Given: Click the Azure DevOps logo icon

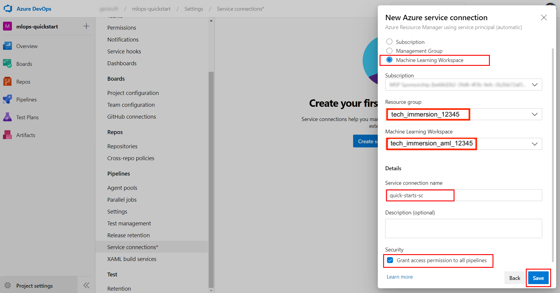Looking at the screenshot, I should tap(8, 9).
